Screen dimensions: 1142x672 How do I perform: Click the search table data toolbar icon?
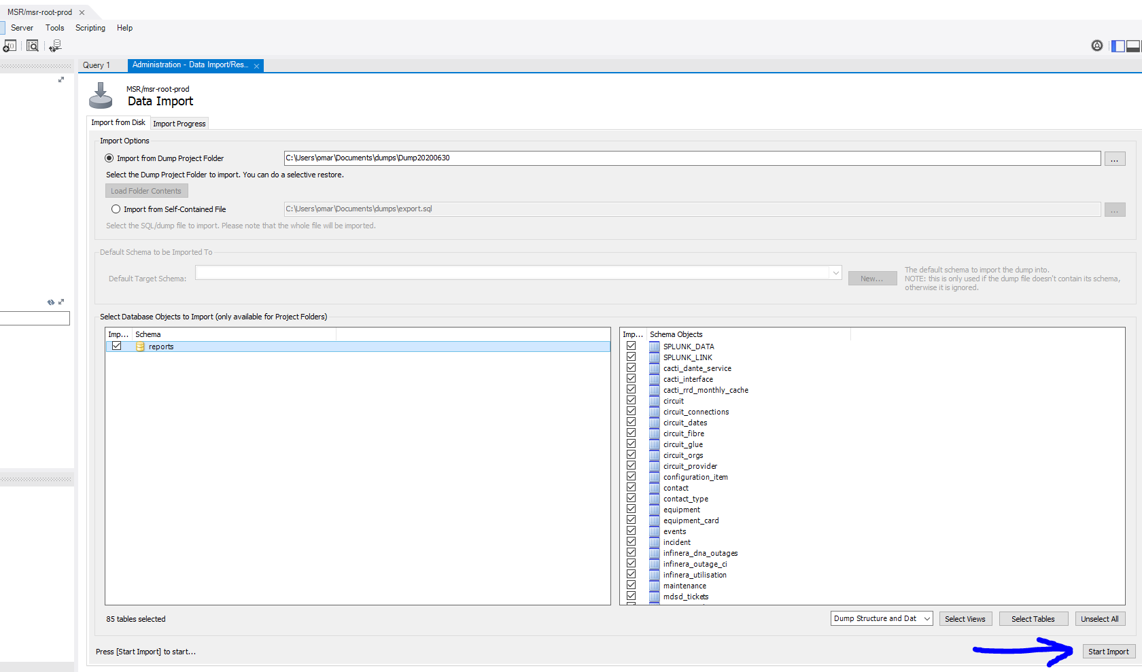click(x=32, y=46)
